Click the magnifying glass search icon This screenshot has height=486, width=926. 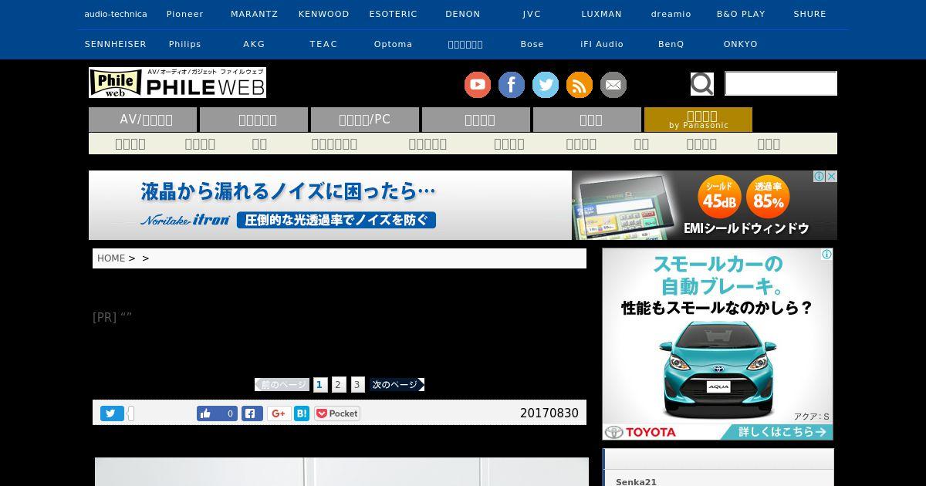tap(702, 83)
